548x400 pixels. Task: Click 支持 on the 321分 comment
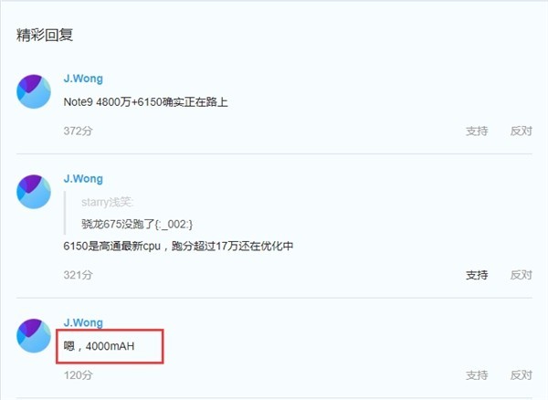[477, 275]
